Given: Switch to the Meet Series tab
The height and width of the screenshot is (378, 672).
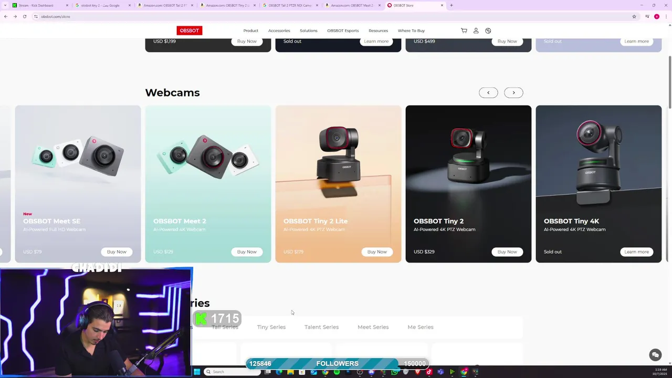Looking at the screenshot, I should pos(373,327).
